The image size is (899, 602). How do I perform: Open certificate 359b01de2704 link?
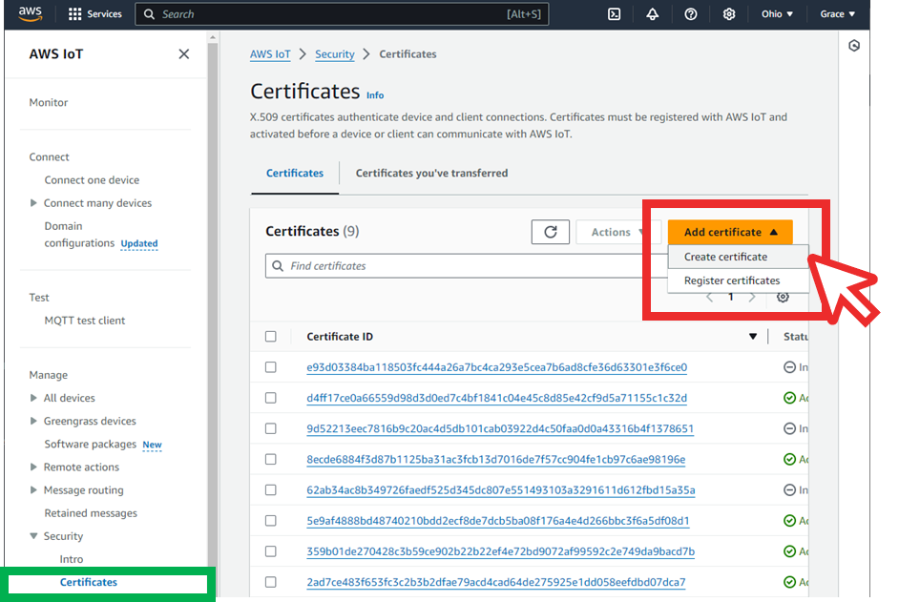click(500, 551)
